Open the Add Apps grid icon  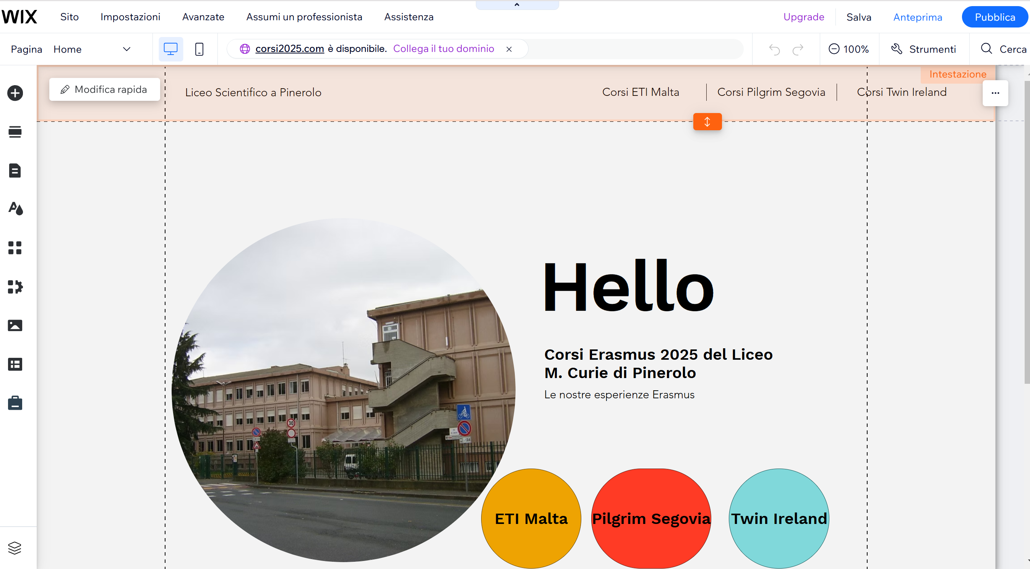click(15, 248)
